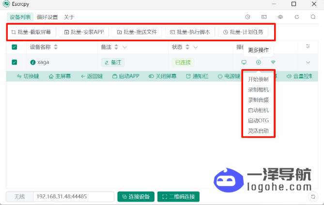324x205 pixels.
Task: Open the 状态 column filter dropdown
Action: [x=195, y=47]
